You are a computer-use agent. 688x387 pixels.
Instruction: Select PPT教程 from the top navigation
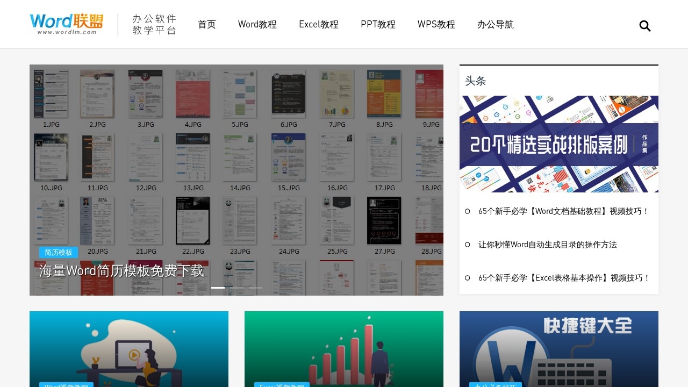click(378, 25)
